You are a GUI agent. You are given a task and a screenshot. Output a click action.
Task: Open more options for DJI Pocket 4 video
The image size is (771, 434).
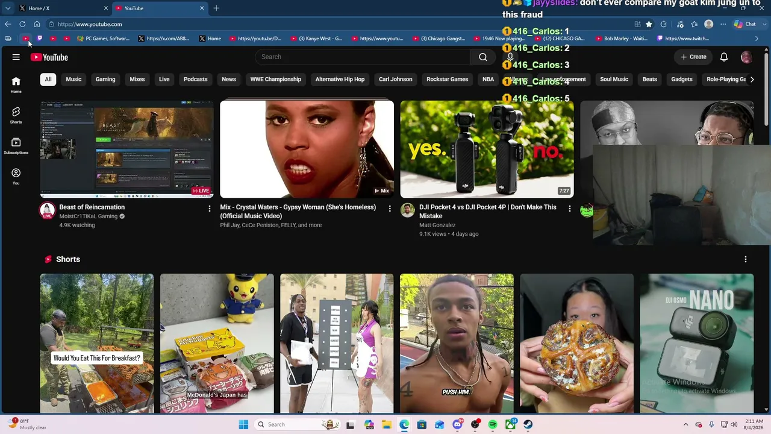[x=570, y=209]
